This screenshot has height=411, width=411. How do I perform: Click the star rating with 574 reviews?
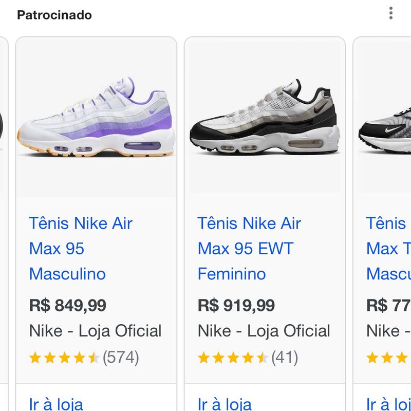pos(64,358)
